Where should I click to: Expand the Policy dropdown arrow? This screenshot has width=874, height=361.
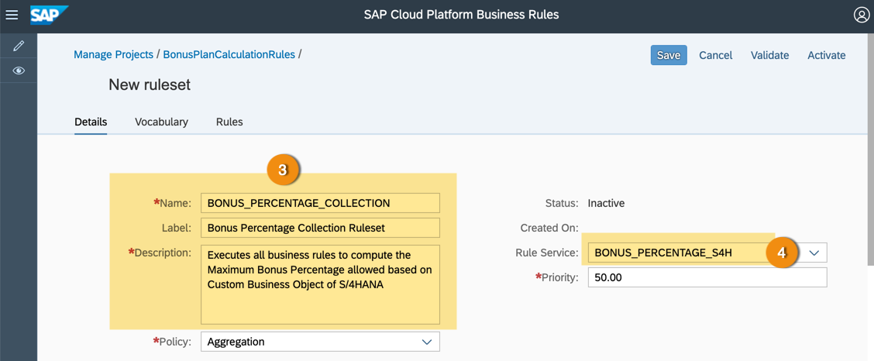pos(426,342)
